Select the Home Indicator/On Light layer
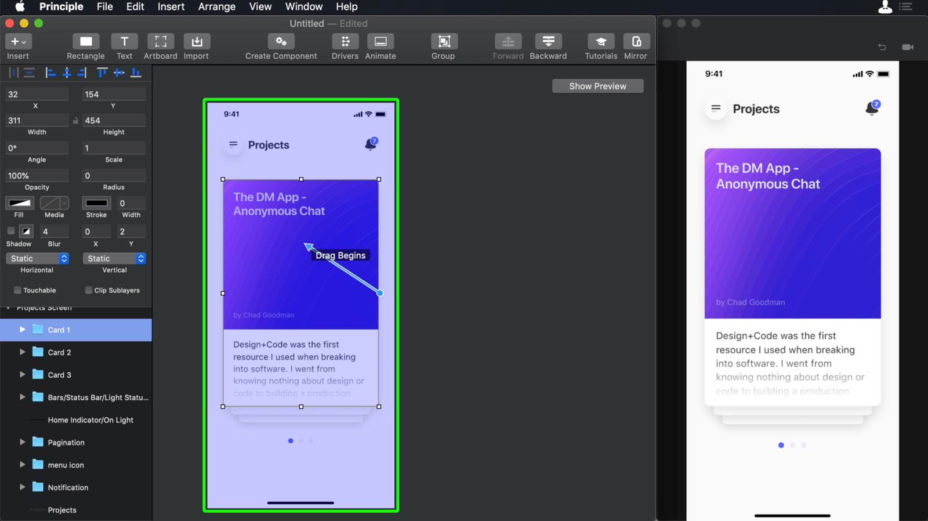 pyautogui.click(x=76, y=420)
